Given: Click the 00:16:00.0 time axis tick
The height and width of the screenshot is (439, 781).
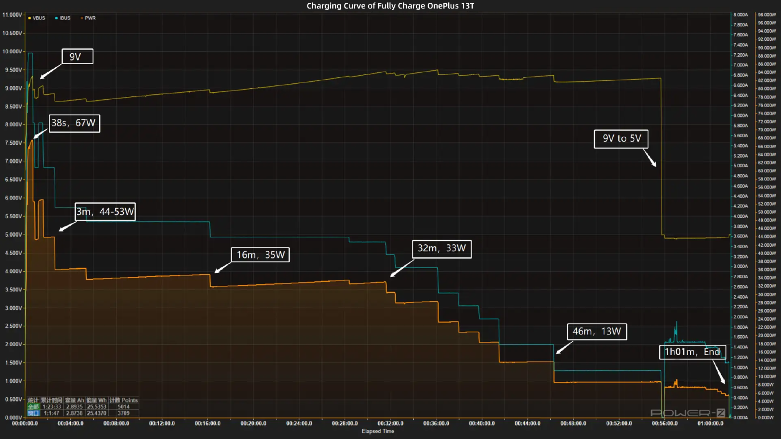Looking at the screenshot, I should click(208, 424).
